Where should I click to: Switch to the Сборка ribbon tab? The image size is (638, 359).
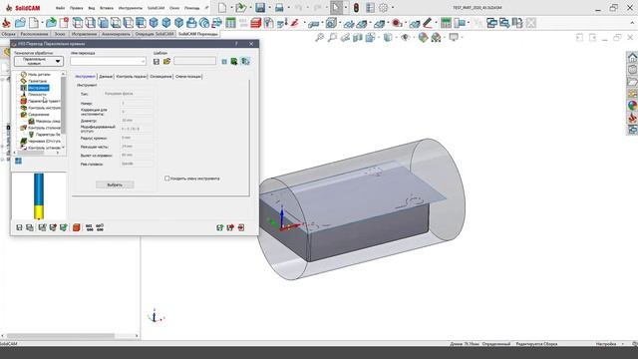pyautogui.click(x=9, y=34)
